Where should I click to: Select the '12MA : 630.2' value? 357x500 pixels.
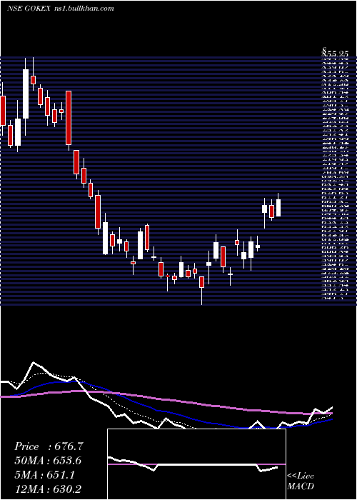click(x=49, y=489)
